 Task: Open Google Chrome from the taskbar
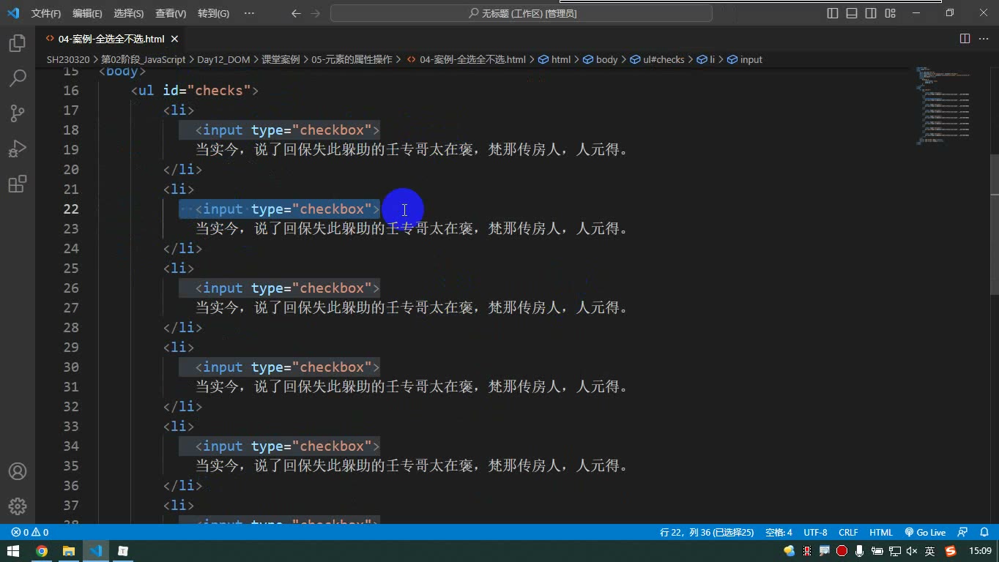pyautogui.click(x=42, y=551)
